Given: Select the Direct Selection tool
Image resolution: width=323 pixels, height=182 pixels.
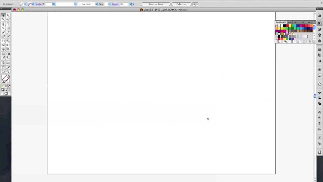Looking at the screenshot, I should 8,15.
